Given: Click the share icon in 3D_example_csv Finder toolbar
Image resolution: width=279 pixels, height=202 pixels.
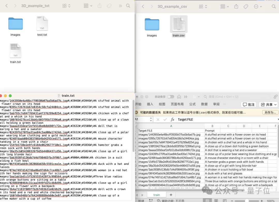Looking at the screenshot, I should click(x=236, y=6).
